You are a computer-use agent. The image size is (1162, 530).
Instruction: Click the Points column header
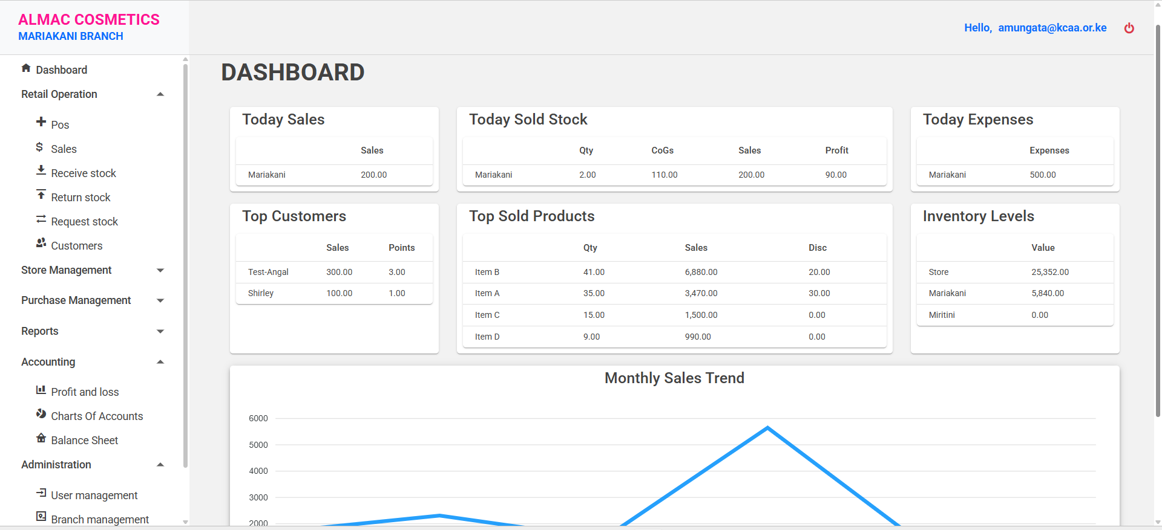(x=402, y=248)
